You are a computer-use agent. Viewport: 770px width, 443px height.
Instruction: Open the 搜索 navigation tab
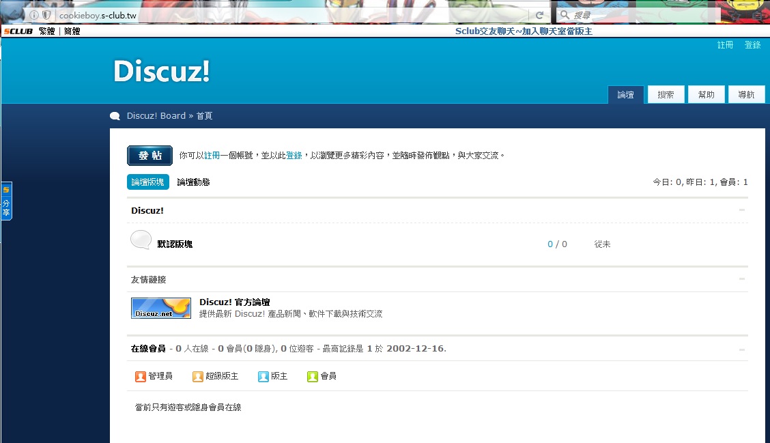coord(666,95)
